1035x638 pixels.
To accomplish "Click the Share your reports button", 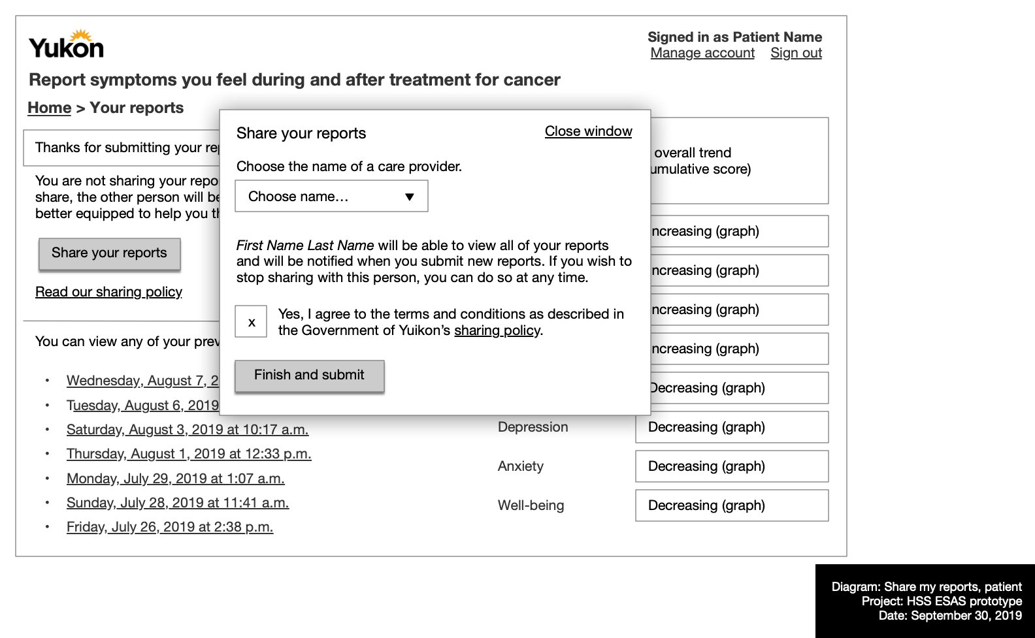I will click(x=109, y=253).
